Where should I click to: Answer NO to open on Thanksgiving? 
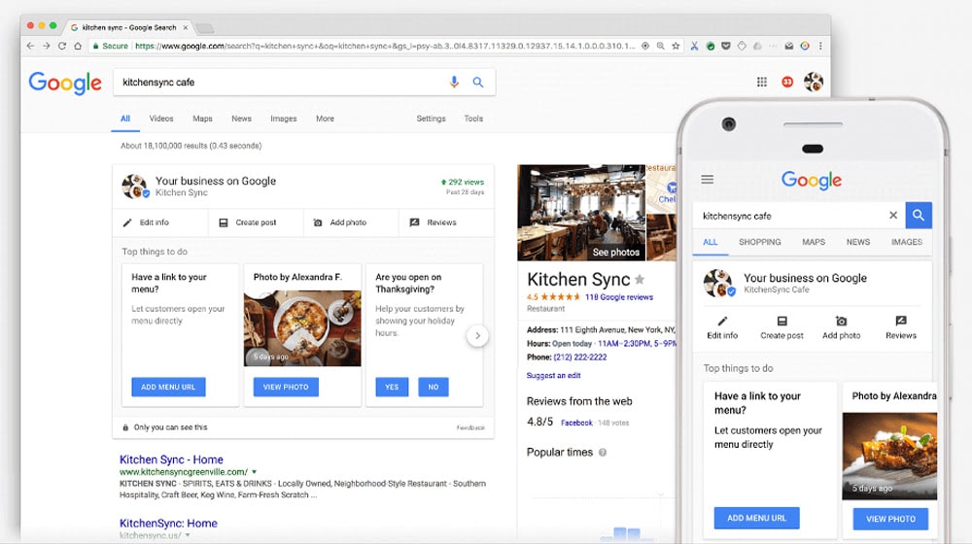434,387
